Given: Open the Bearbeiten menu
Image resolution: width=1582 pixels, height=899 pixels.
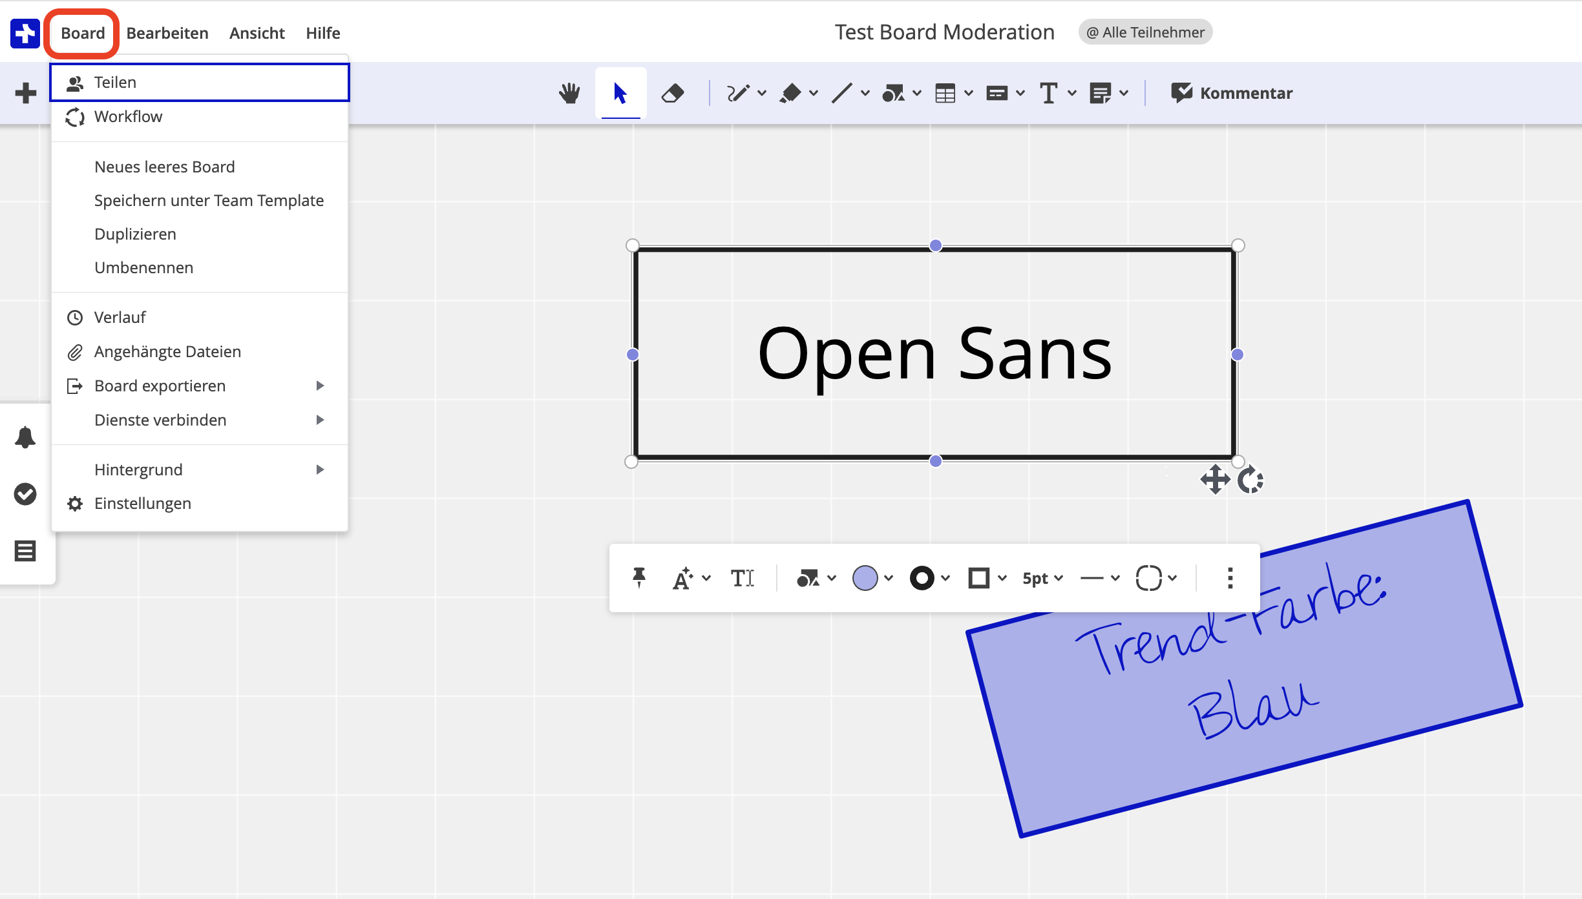Looking at the screenshot, I should click(167, 33).
